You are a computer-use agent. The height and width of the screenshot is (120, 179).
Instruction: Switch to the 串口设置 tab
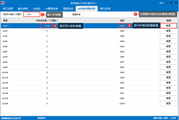pyautogui.click(x=8, y=9)
